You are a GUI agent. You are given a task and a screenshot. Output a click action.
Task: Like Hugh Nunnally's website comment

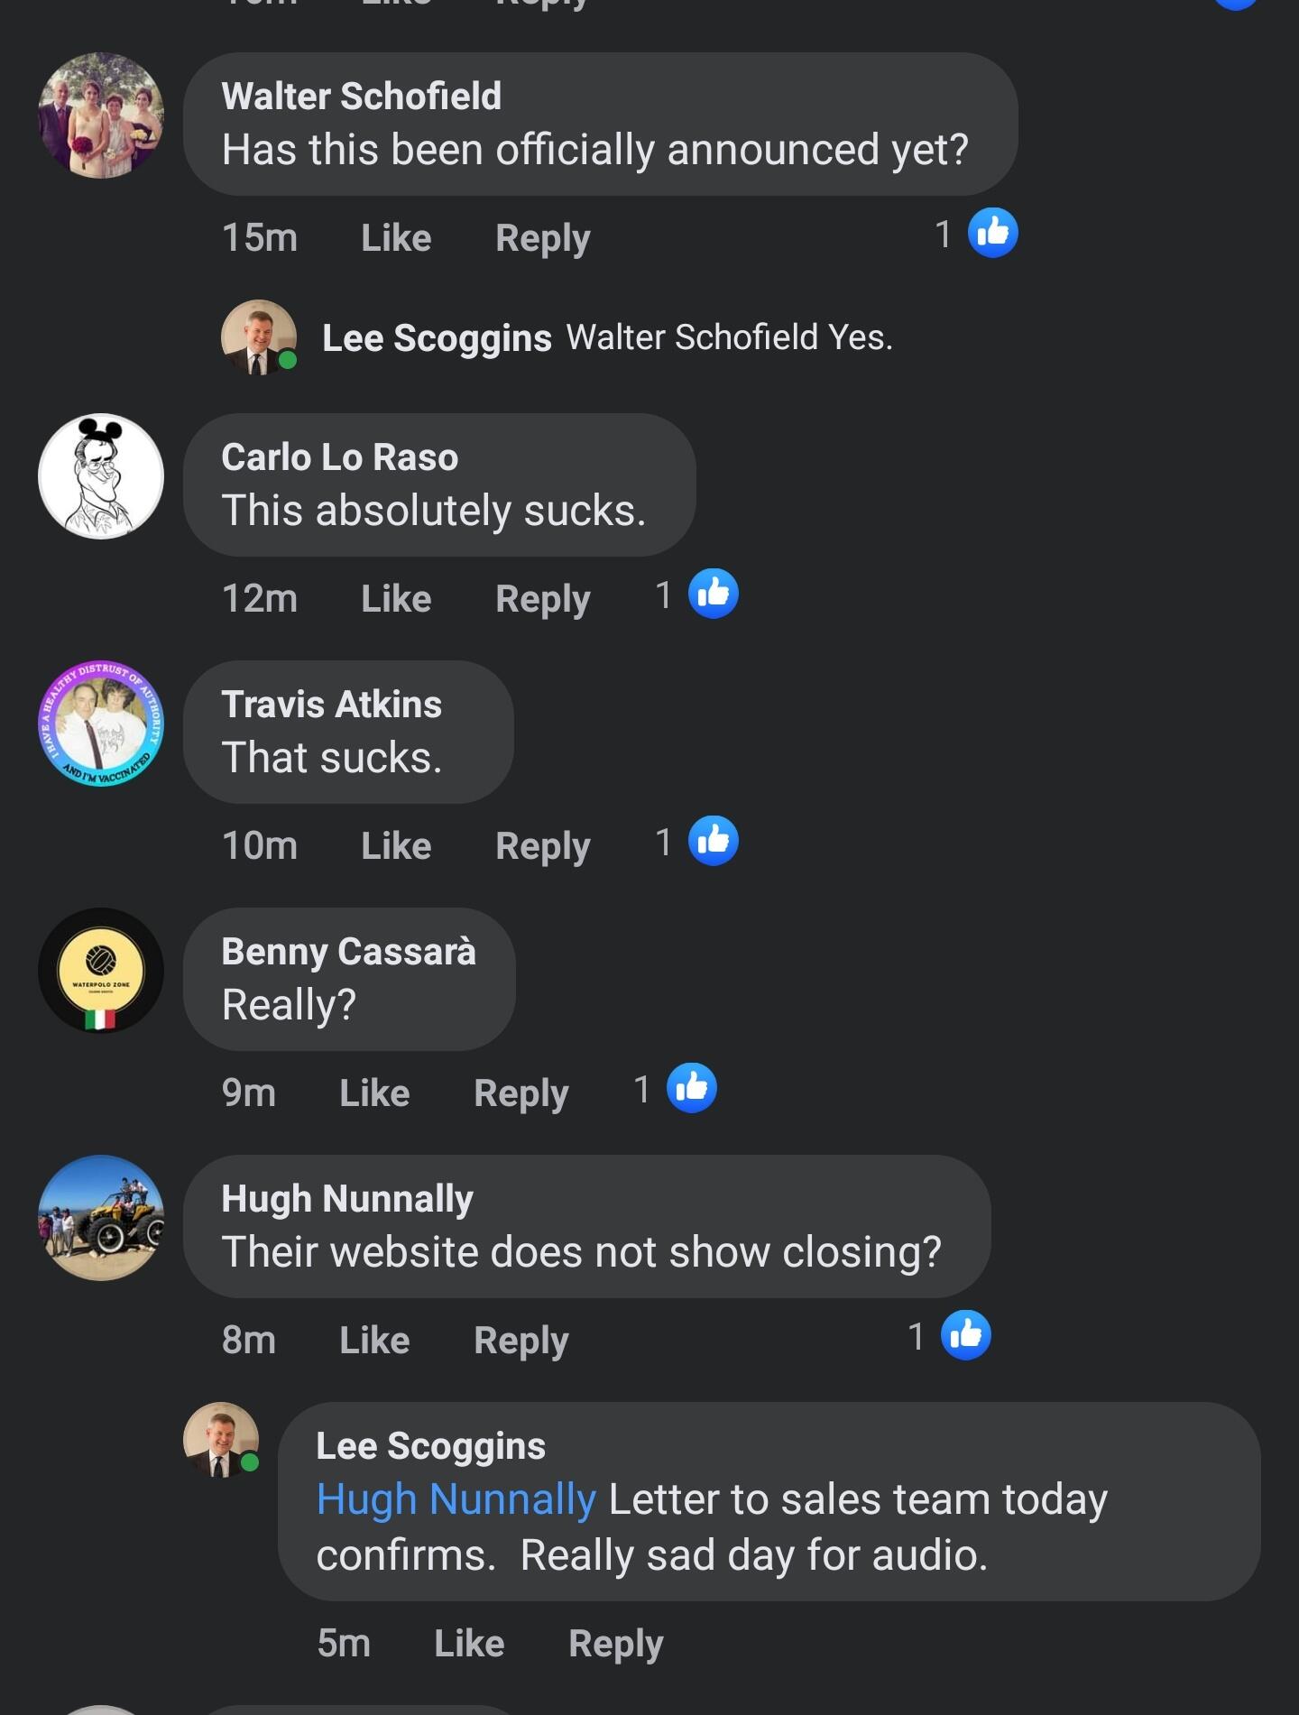(x=374, y=1341)
